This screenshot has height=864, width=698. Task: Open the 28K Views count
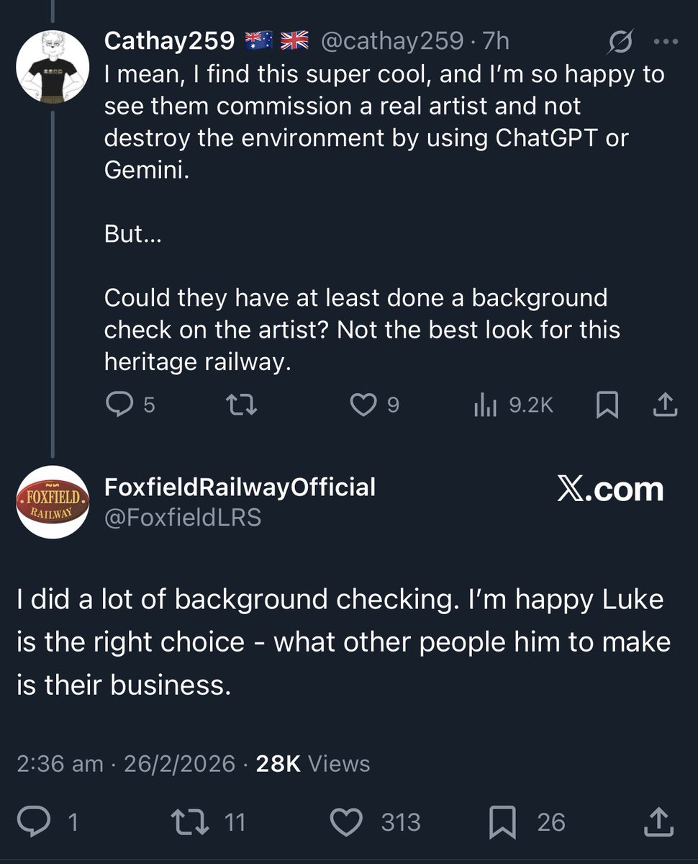point(313,763)
